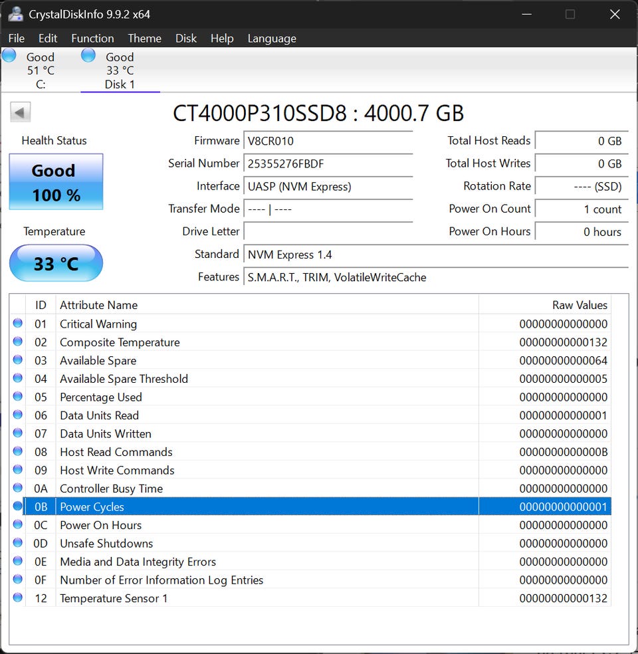Click the status orb for Host Read Commands

pyautogui.click(x=17, y=451)
